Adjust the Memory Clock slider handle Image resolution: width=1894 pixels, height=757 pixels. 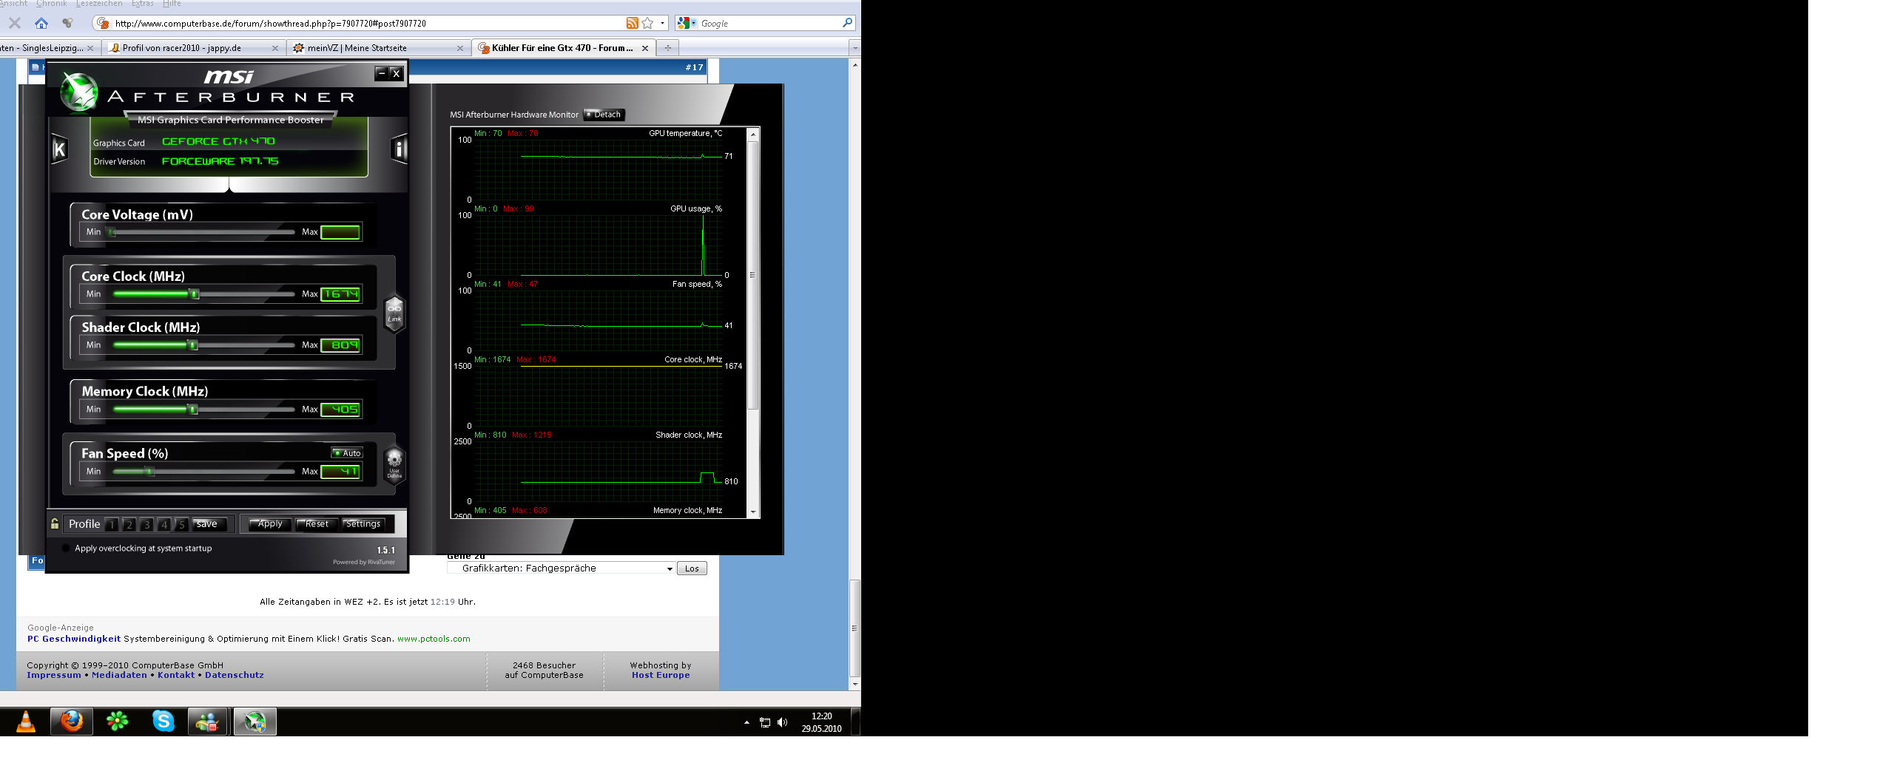(x=193, y=410)
